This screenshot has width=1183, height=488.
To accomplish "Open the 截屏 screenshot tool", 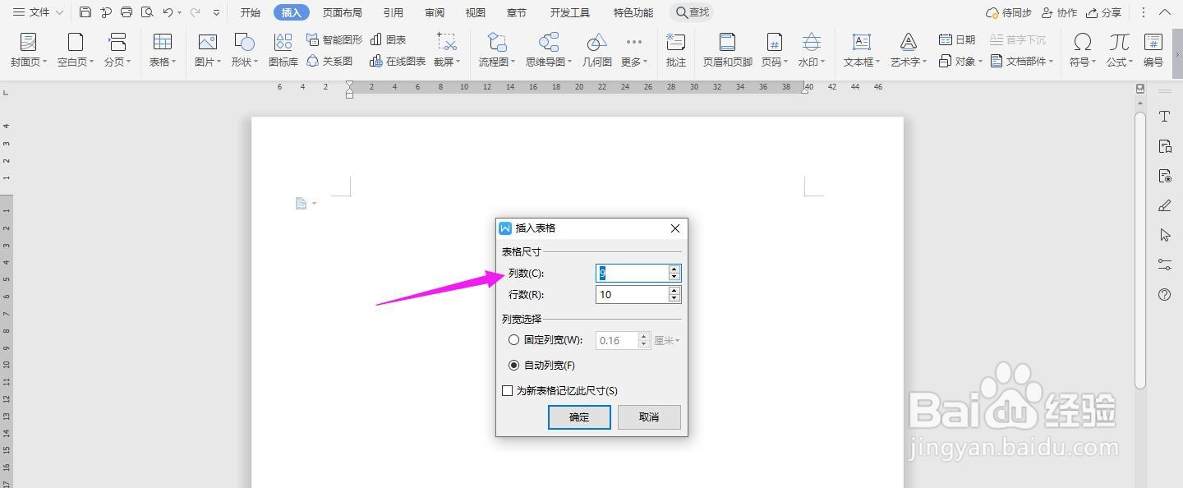I will tap(447, 49).
